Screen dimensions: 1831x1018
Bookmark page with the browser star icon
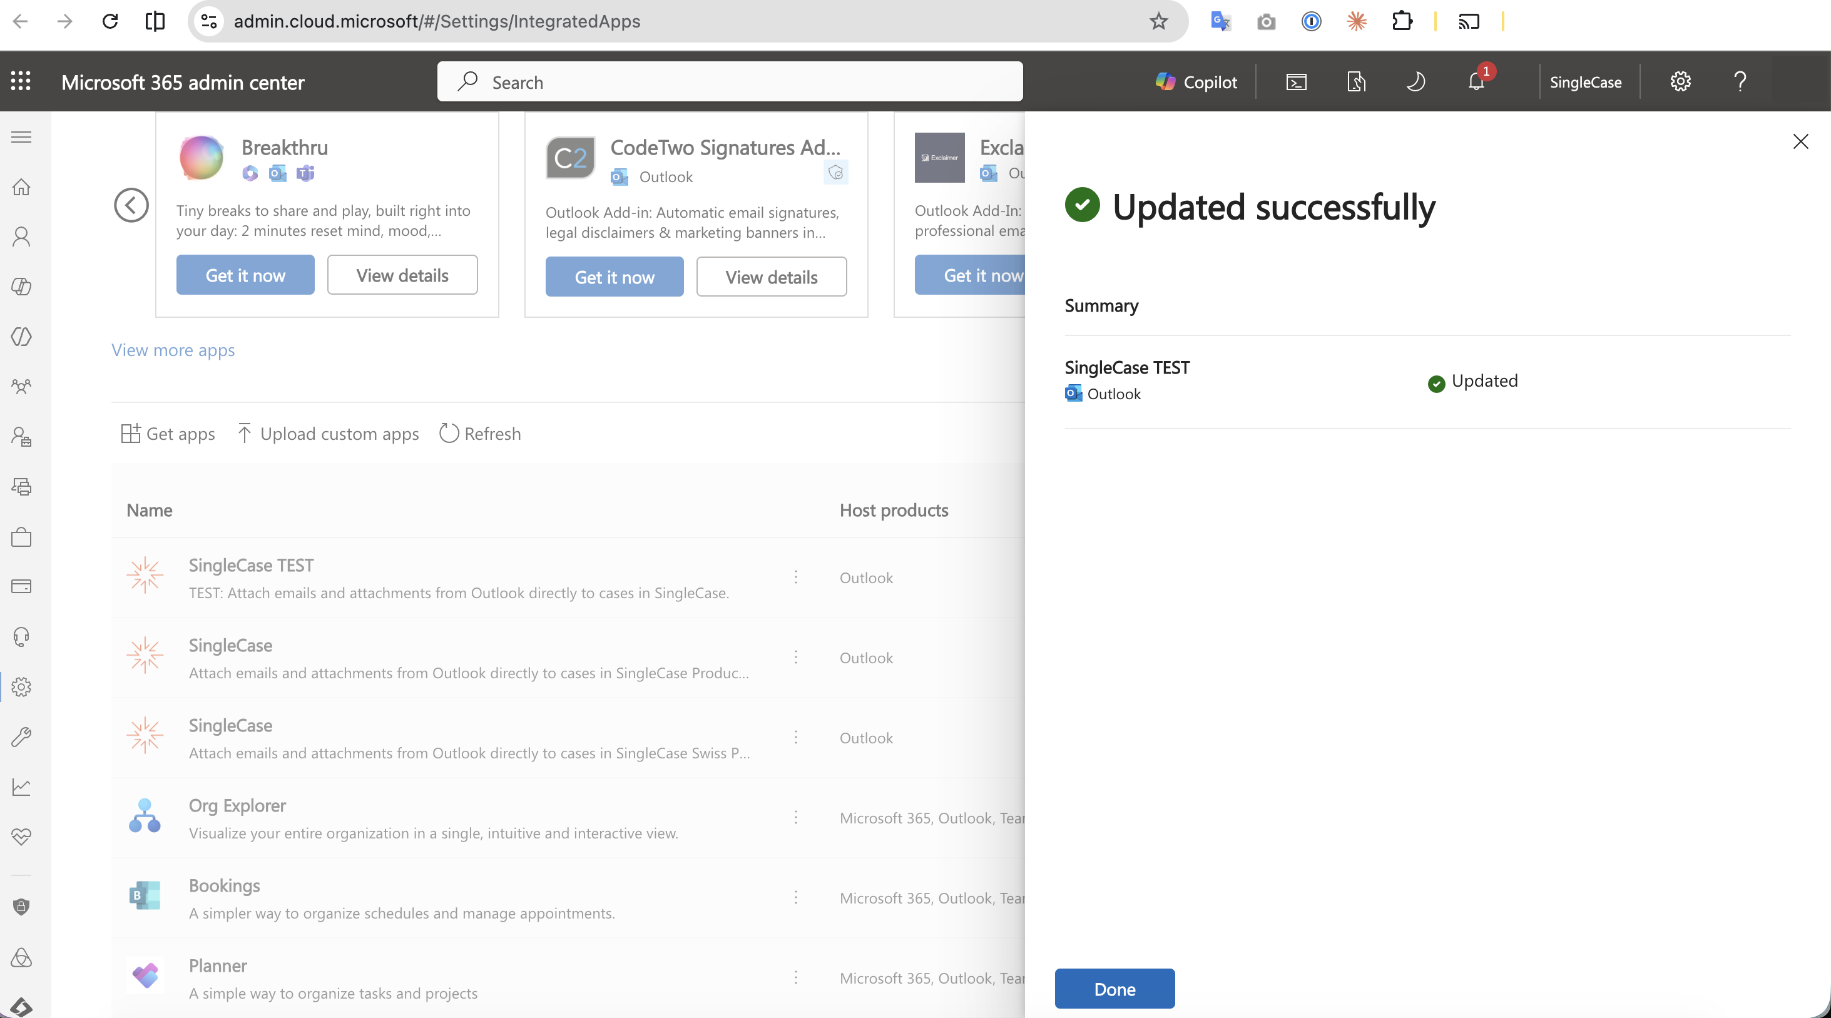pos(1158,21)
